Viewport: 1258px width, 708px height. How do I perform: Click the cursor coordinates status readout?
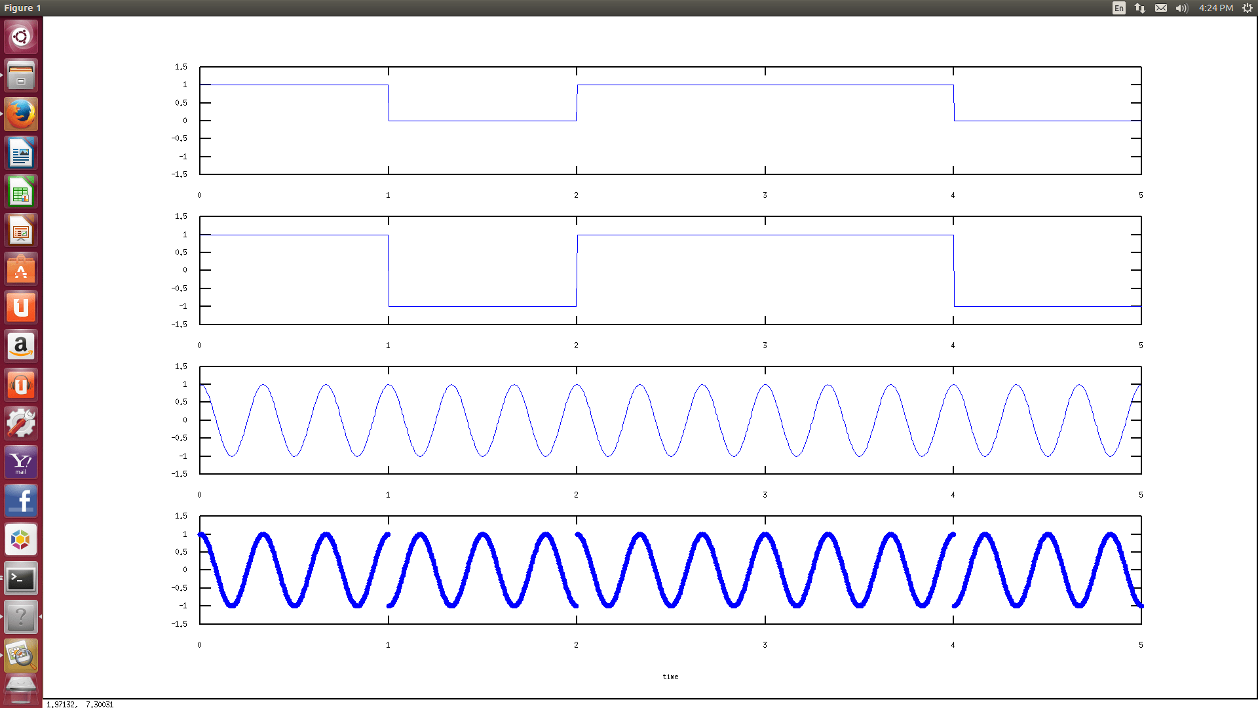pyautogui.click(x=80, y=704)
